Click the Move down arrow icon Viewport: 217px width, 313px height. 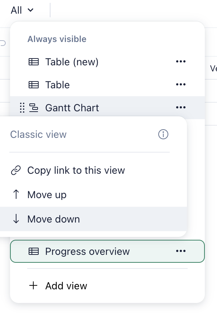click(16, 219)
